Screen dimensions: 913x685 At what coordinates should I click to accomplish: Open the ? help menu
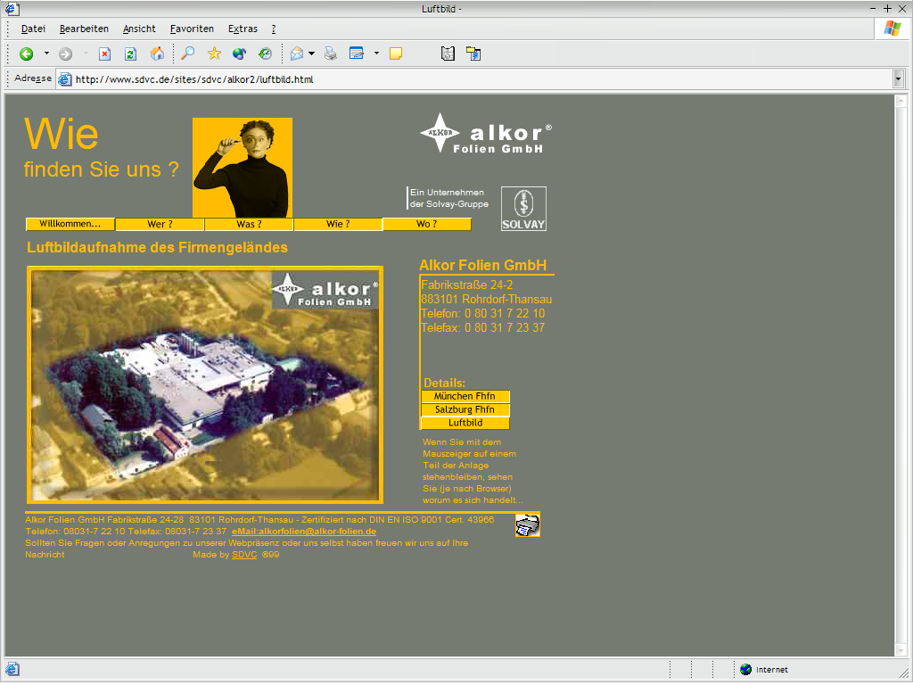[274, 29]
